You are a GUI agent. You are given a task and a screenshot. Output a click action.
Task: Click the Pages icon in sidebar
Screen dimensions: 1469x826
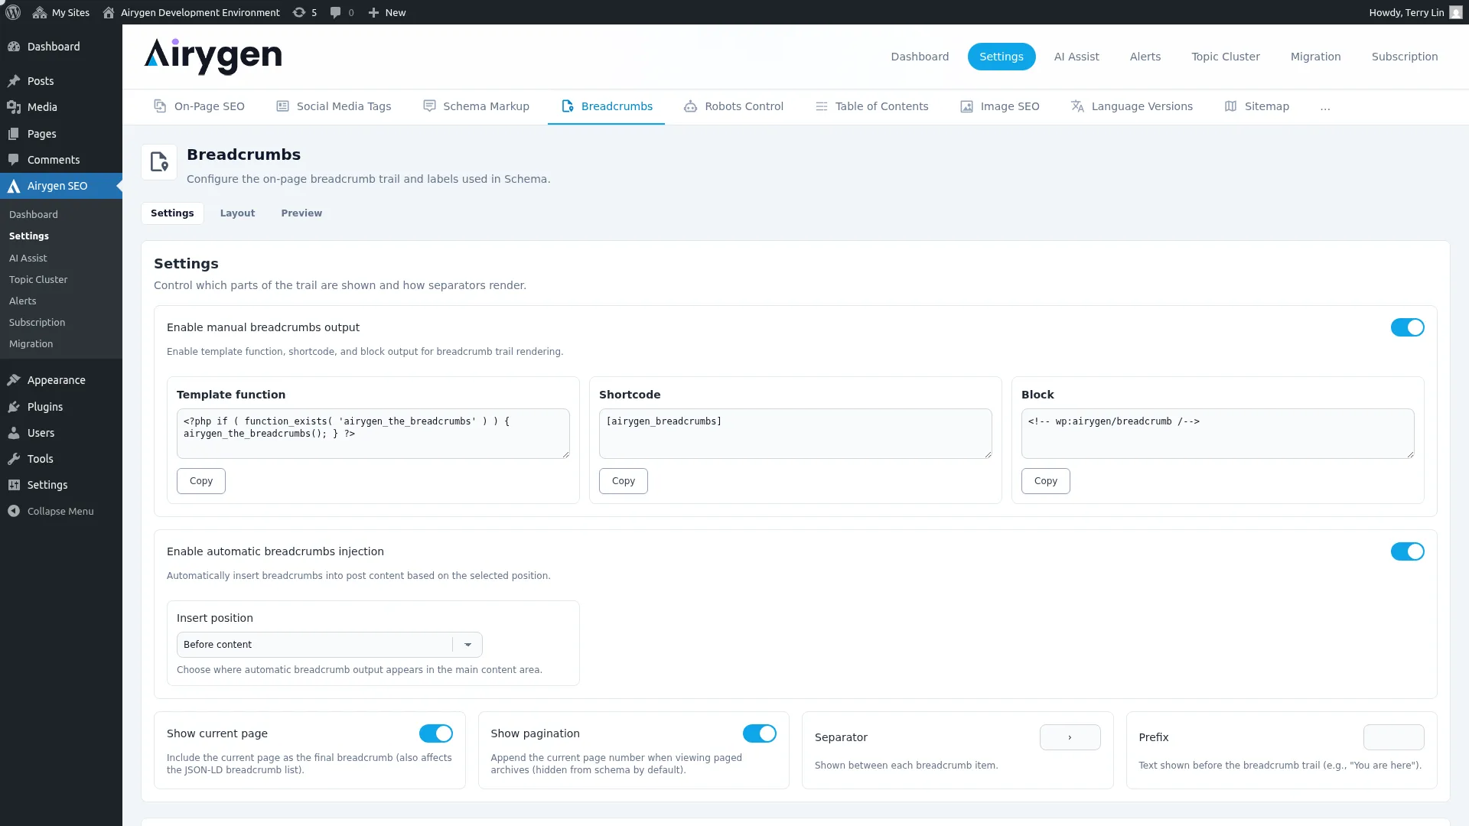coord(14,134)
